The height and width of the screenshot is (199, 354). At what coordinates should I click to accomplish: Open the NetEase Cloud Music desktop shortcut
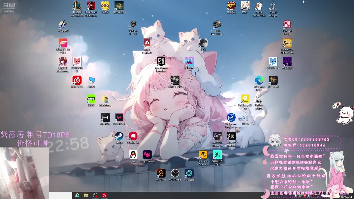click(77, 82)
